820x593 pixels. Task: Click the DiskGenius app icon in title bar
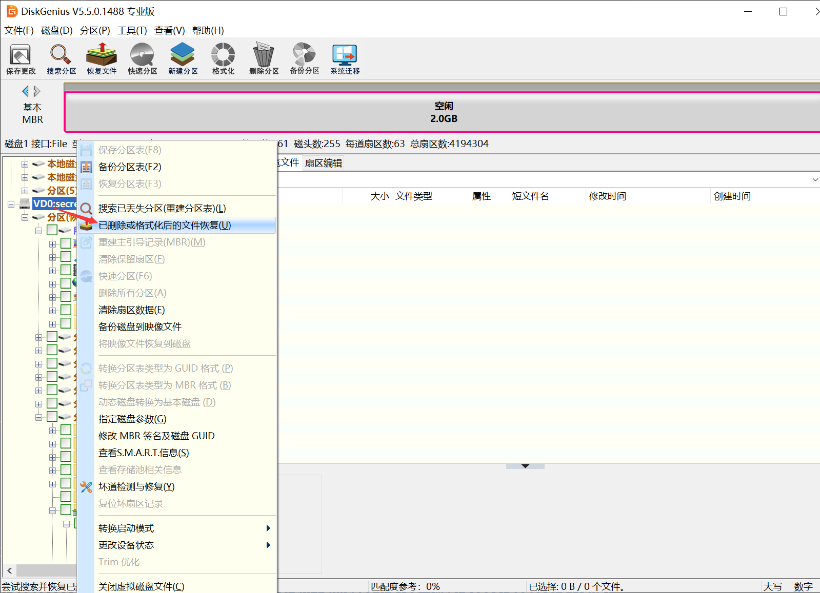tap(12, 11)
